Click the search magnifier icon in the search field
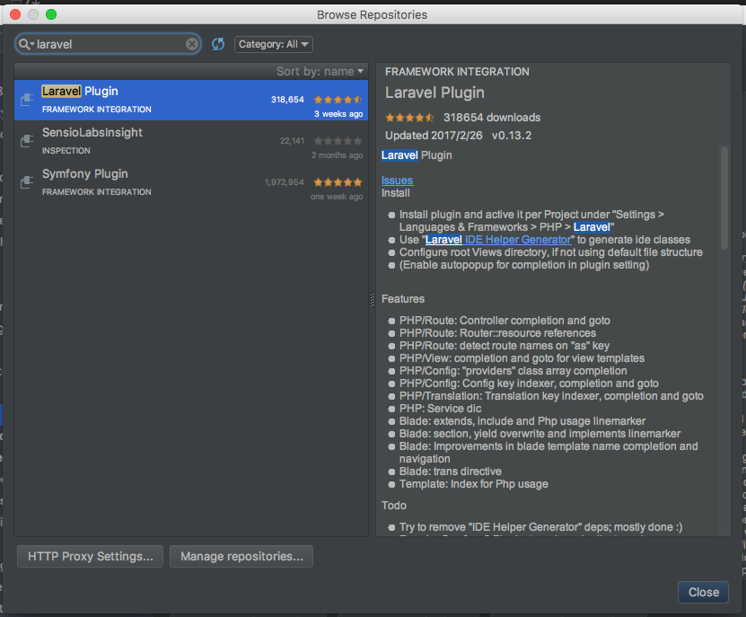Viewport: 746px width, 617px height. 25,44
